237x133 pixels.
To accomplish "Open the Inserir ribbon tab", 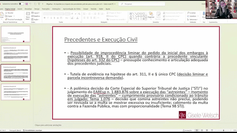I will coord(20,9).
